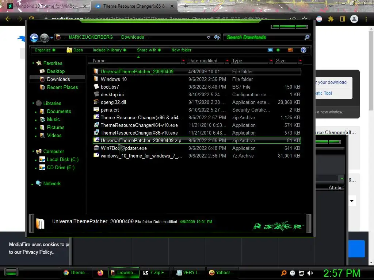Select the Windows 10 folder icon

click(96, 79)
